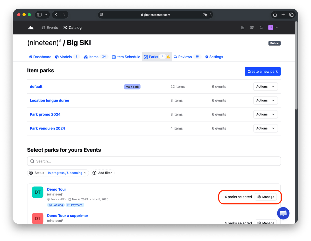
Task: Open the Safari share icon
Action: [275, 15]
